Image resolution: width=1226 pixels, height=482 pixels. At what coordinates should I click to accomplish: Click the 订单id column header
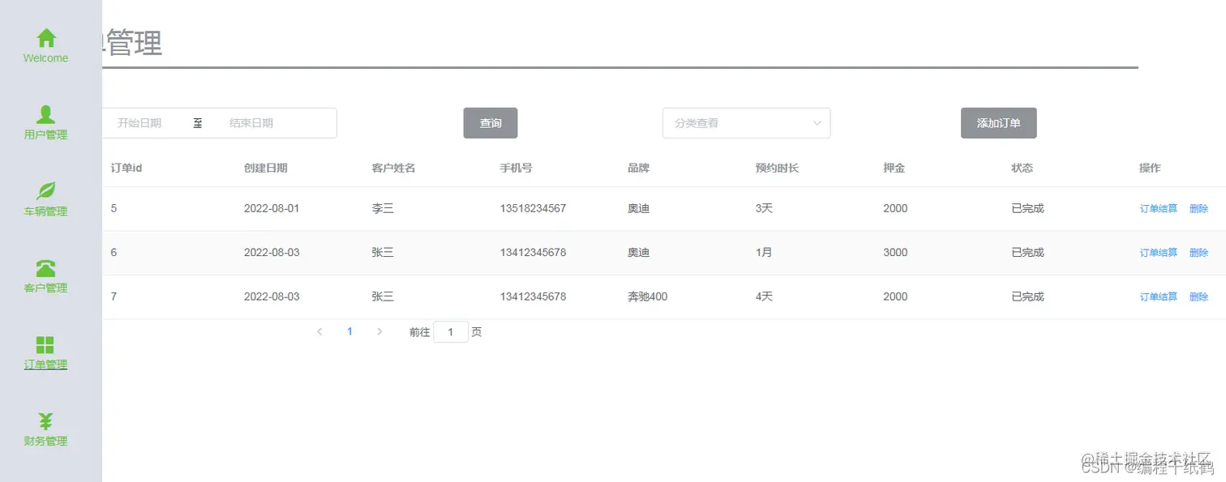127,168
